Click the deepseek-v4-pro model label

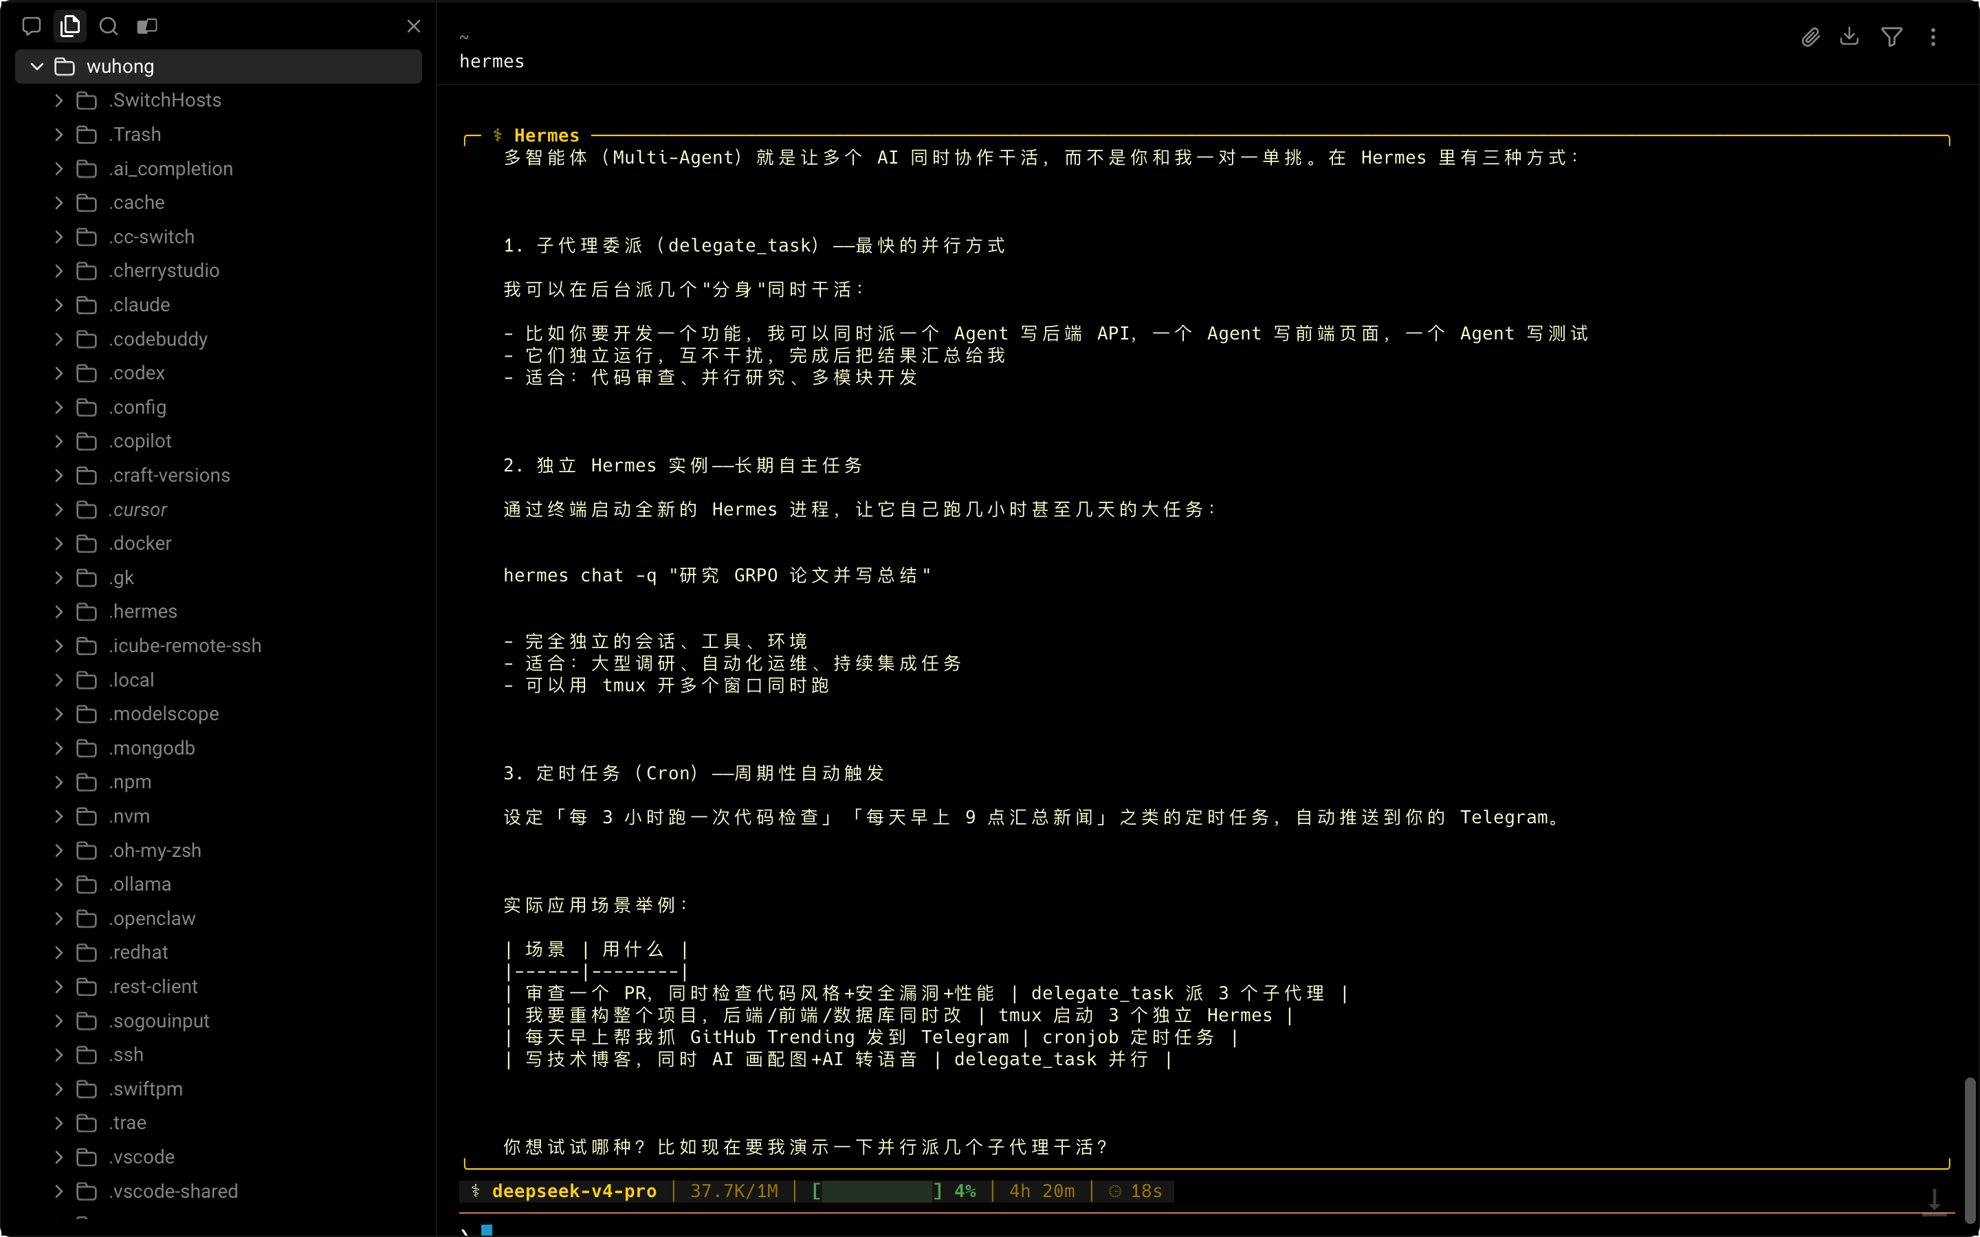coord(574,1191)
